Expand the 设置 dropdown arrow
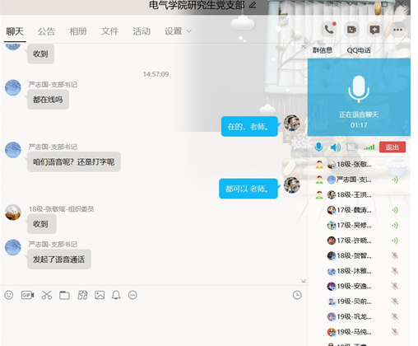This screenshot has height=346, width=418. [188, 31]
